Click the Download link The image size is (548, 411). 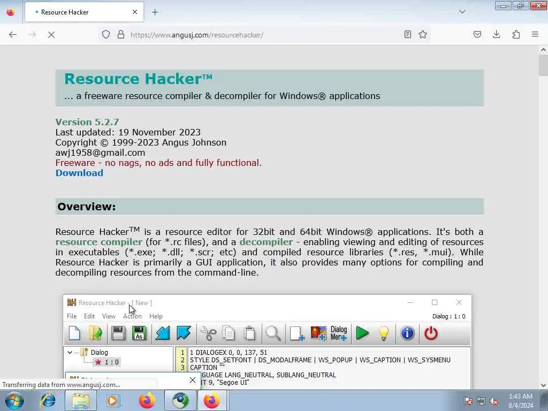(x=79, y=173)
